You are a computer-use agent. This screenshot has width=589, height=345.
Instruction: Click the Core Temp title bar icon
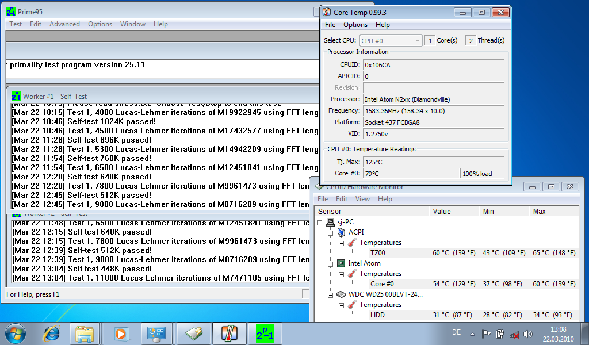tap(327, 13)
